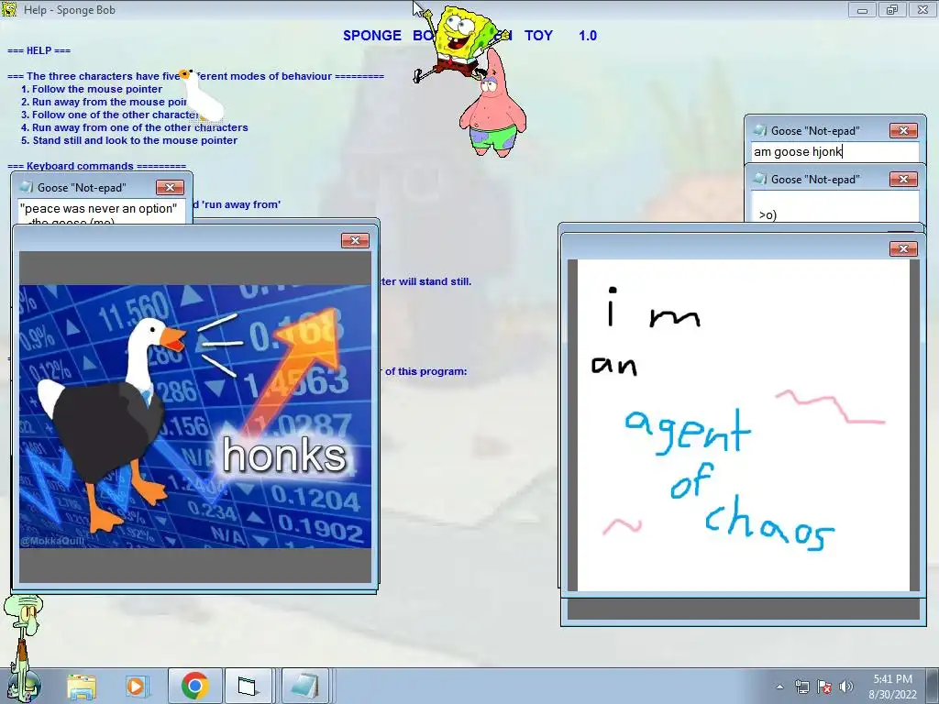Open the notepad icon in taskbar
The width and height of the screenshot is (939, 704).
click(304, 686)
